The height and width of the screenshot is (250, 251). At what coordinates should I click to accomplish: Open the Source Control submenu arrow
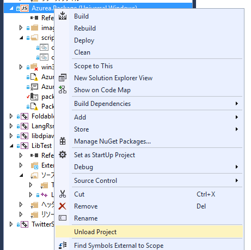[237, 181]
